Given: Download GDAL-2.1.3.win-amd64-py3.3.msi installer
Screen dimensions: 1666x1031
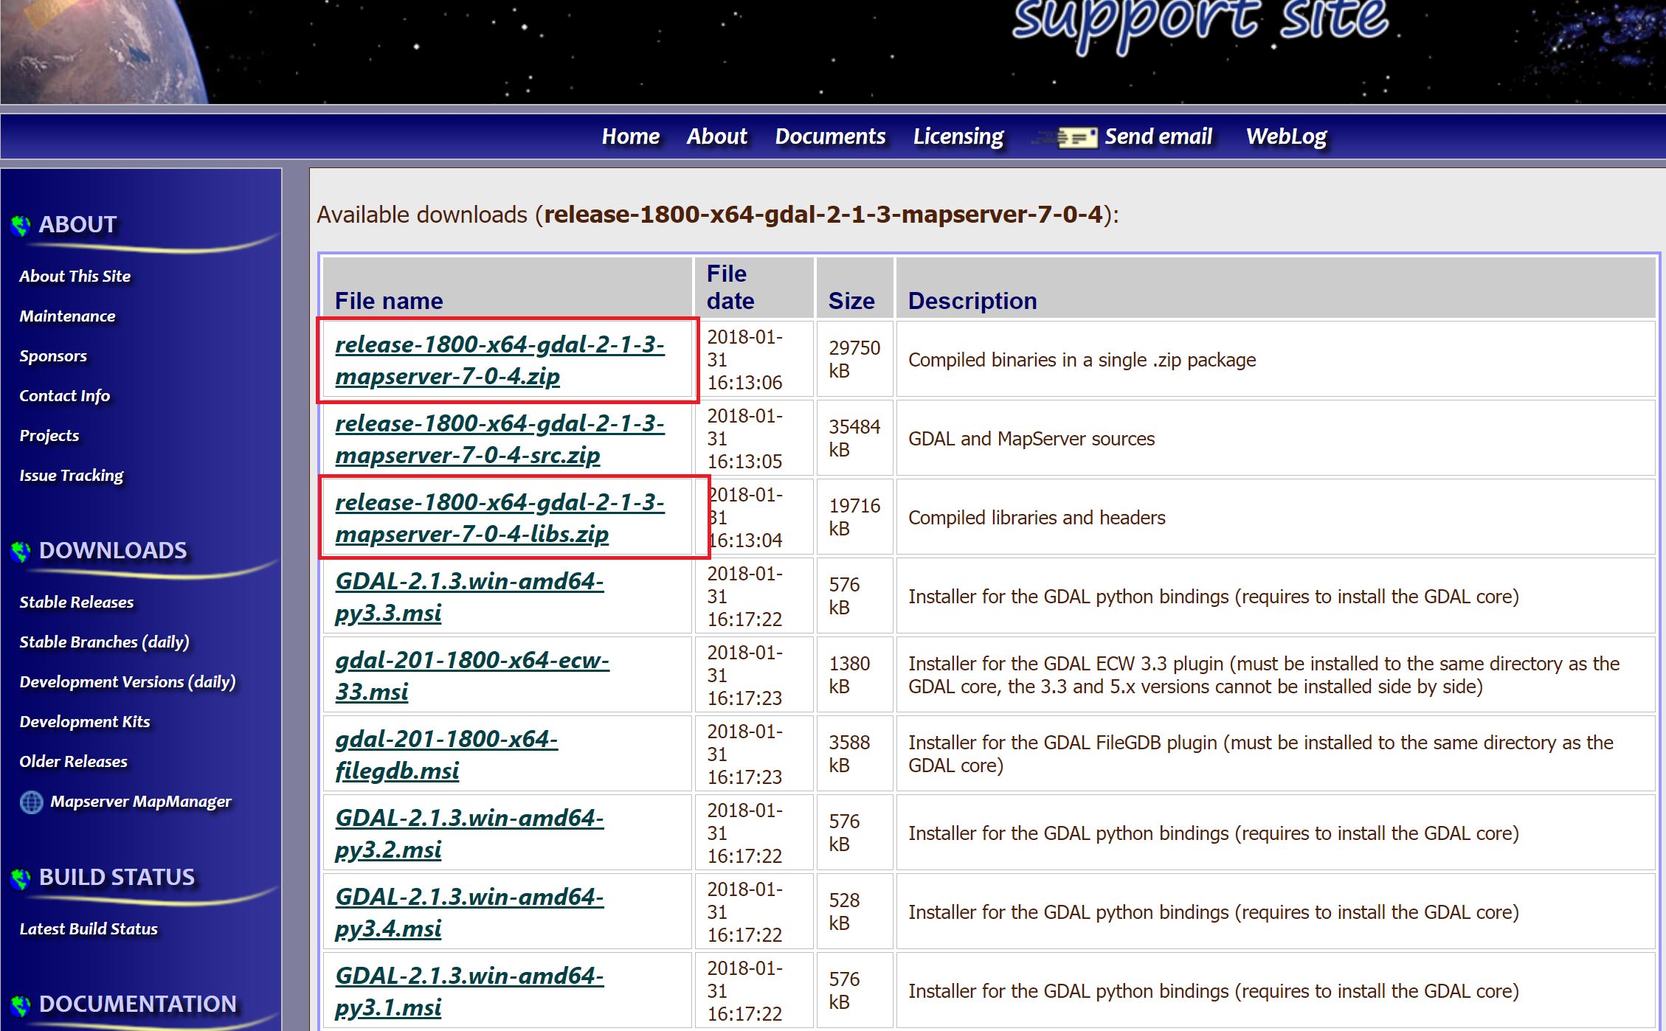Looking at the screenshot, I should click(x=469, y=597).
